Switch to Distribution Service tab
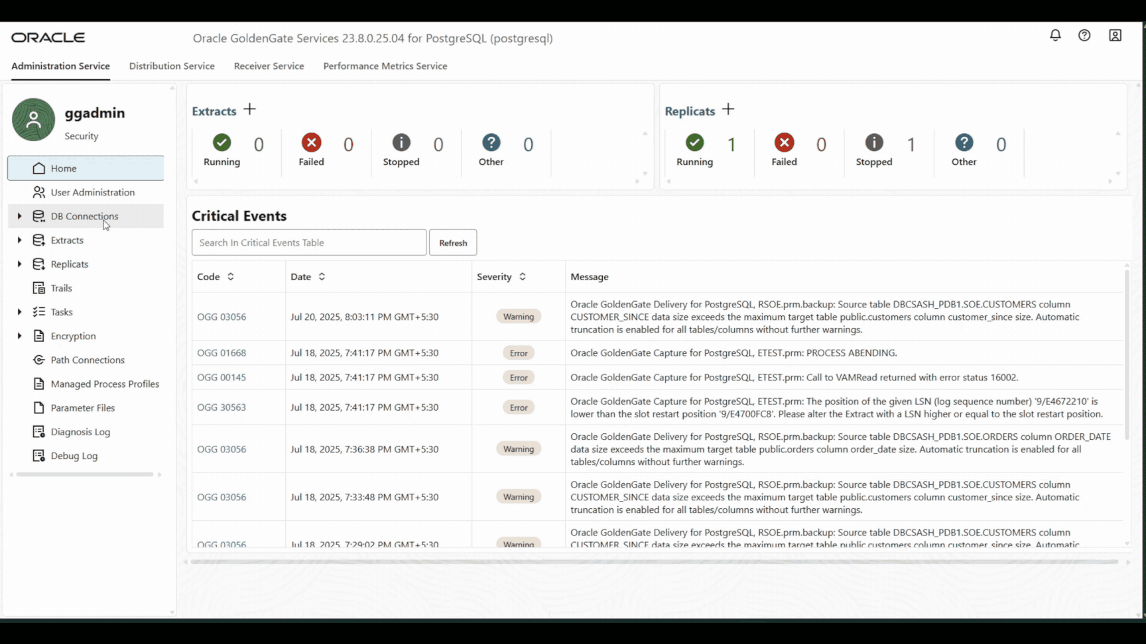The image size is (1146, 644). pyautogui.click(x=172, y=66)
